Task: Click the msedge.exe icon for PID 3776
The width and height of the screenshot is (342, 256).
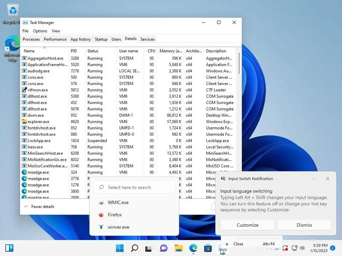Action: (x=24, y=179)
